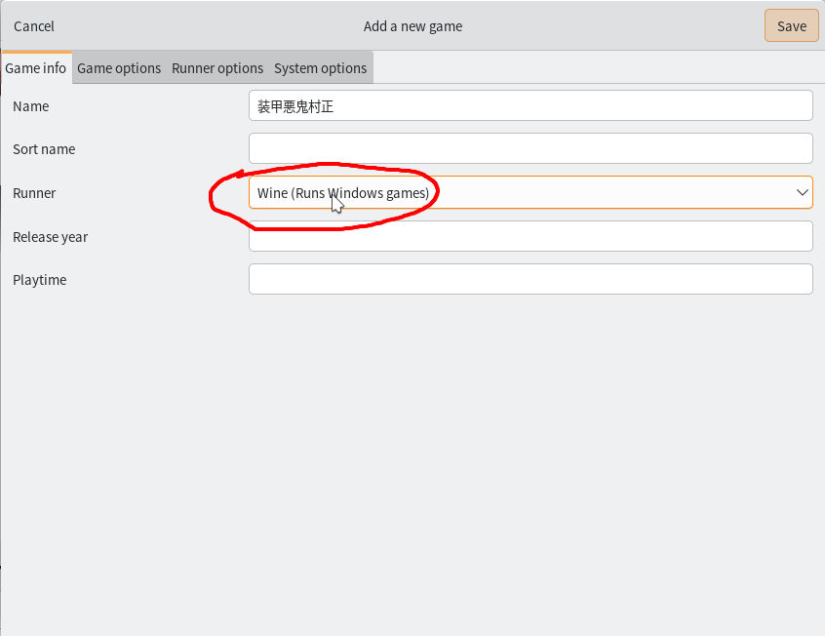Select the System options tab

[x=320, y=68]
